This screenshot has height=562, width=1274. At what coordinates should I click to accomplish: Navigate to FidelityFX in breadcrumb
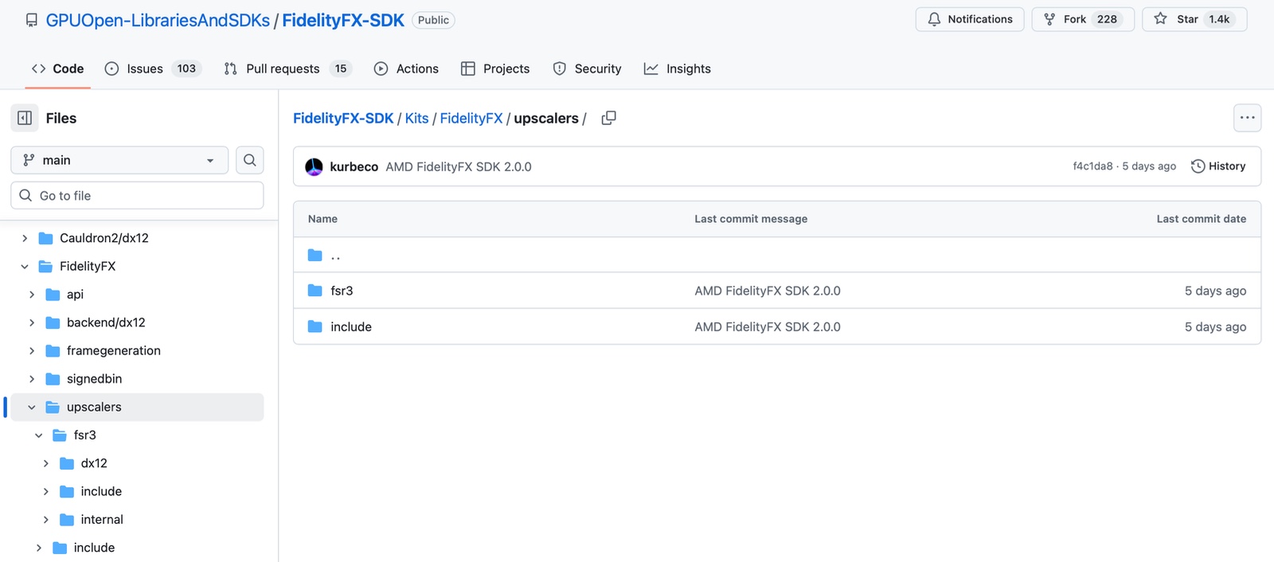pyautogui.click(x=471, y=118)
